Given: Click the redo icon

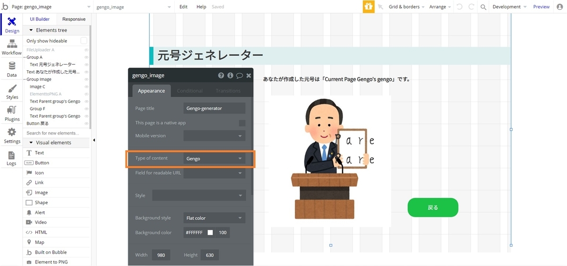Looking at the screenshot, I should pos(471,7).
